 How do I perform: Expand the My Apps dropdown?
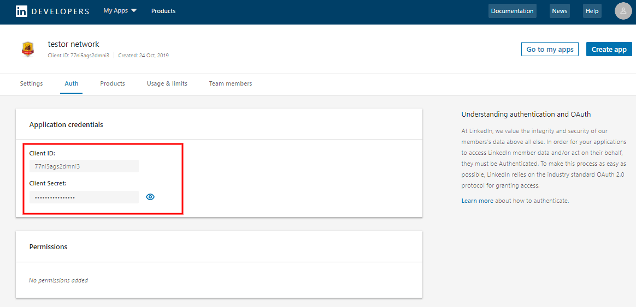[120, 11]
